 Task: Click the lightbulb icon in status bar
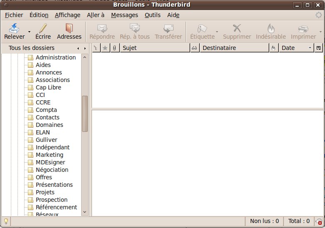point(6,221)
